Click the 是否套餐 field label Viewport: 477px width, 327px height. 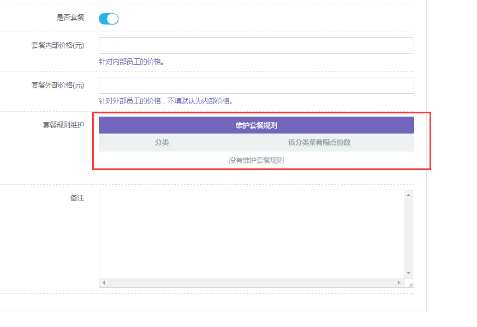tap(70, 17)
